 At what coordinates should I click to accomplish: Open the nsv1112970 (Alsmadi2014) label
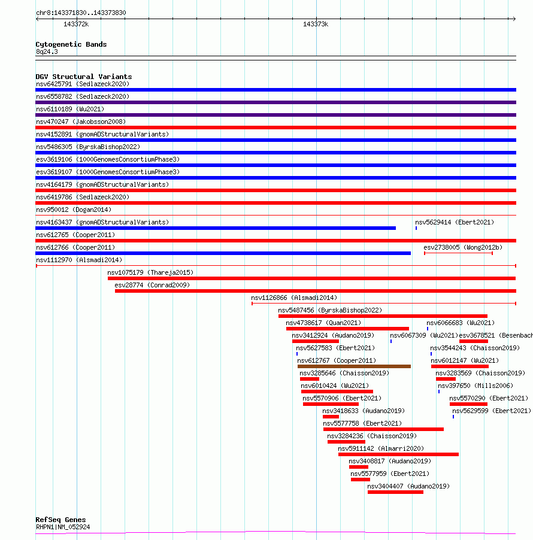coord(79,260)
